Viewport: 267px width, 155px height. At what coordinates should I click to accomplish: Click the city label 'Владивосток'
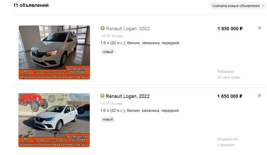click(228, 139)
